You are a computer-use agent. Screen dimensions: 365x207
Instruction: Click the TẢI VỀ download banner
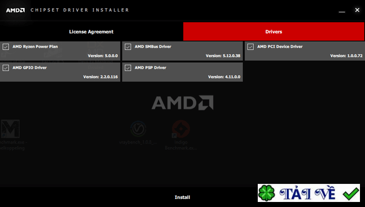[309, 193]
